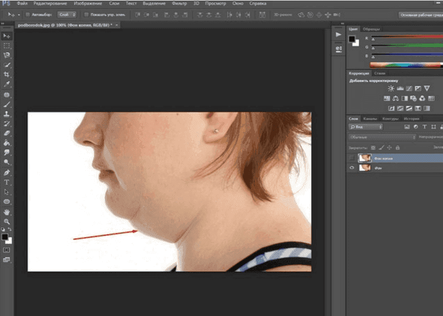This screenshot has width=443, height=316.
Task: Select the Hand tool
Action: pos(7,212)
